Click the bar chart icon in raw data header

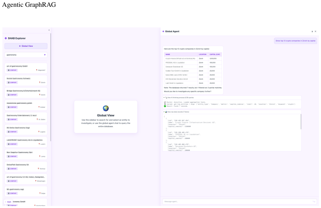166,112
